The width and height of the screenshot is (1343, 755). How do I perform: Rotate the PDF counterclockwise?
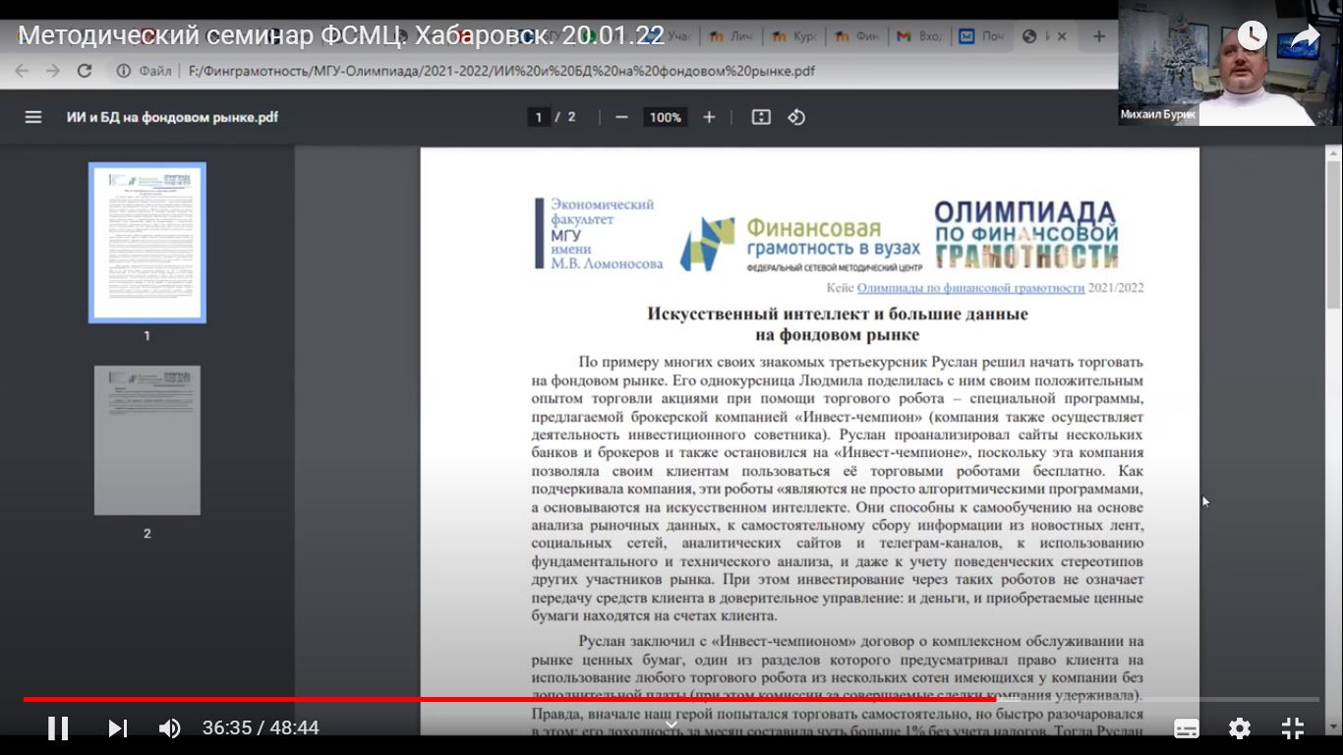pos(796,117)
